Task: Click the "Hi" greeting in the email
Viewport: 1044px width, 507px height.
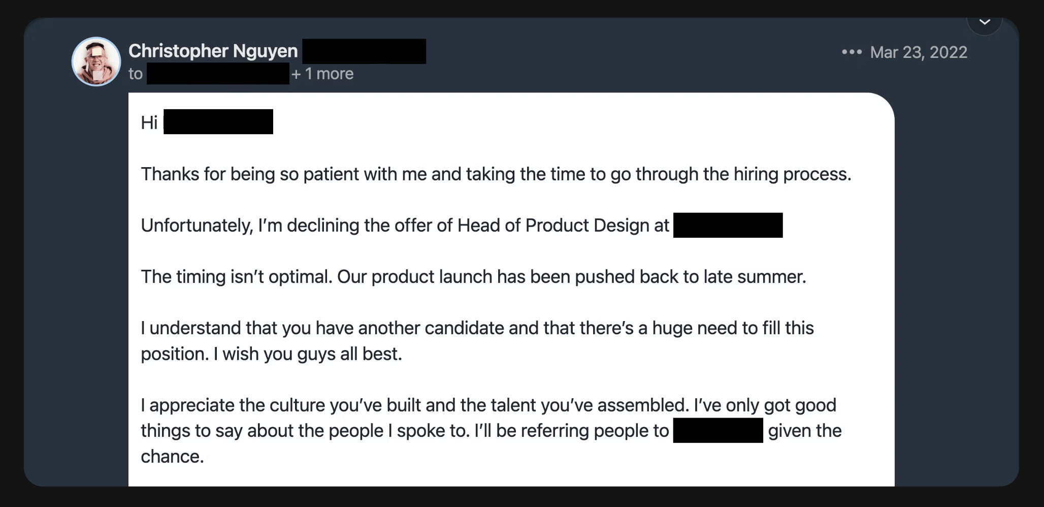Action: pyautogui.click(x=149, y=122)
